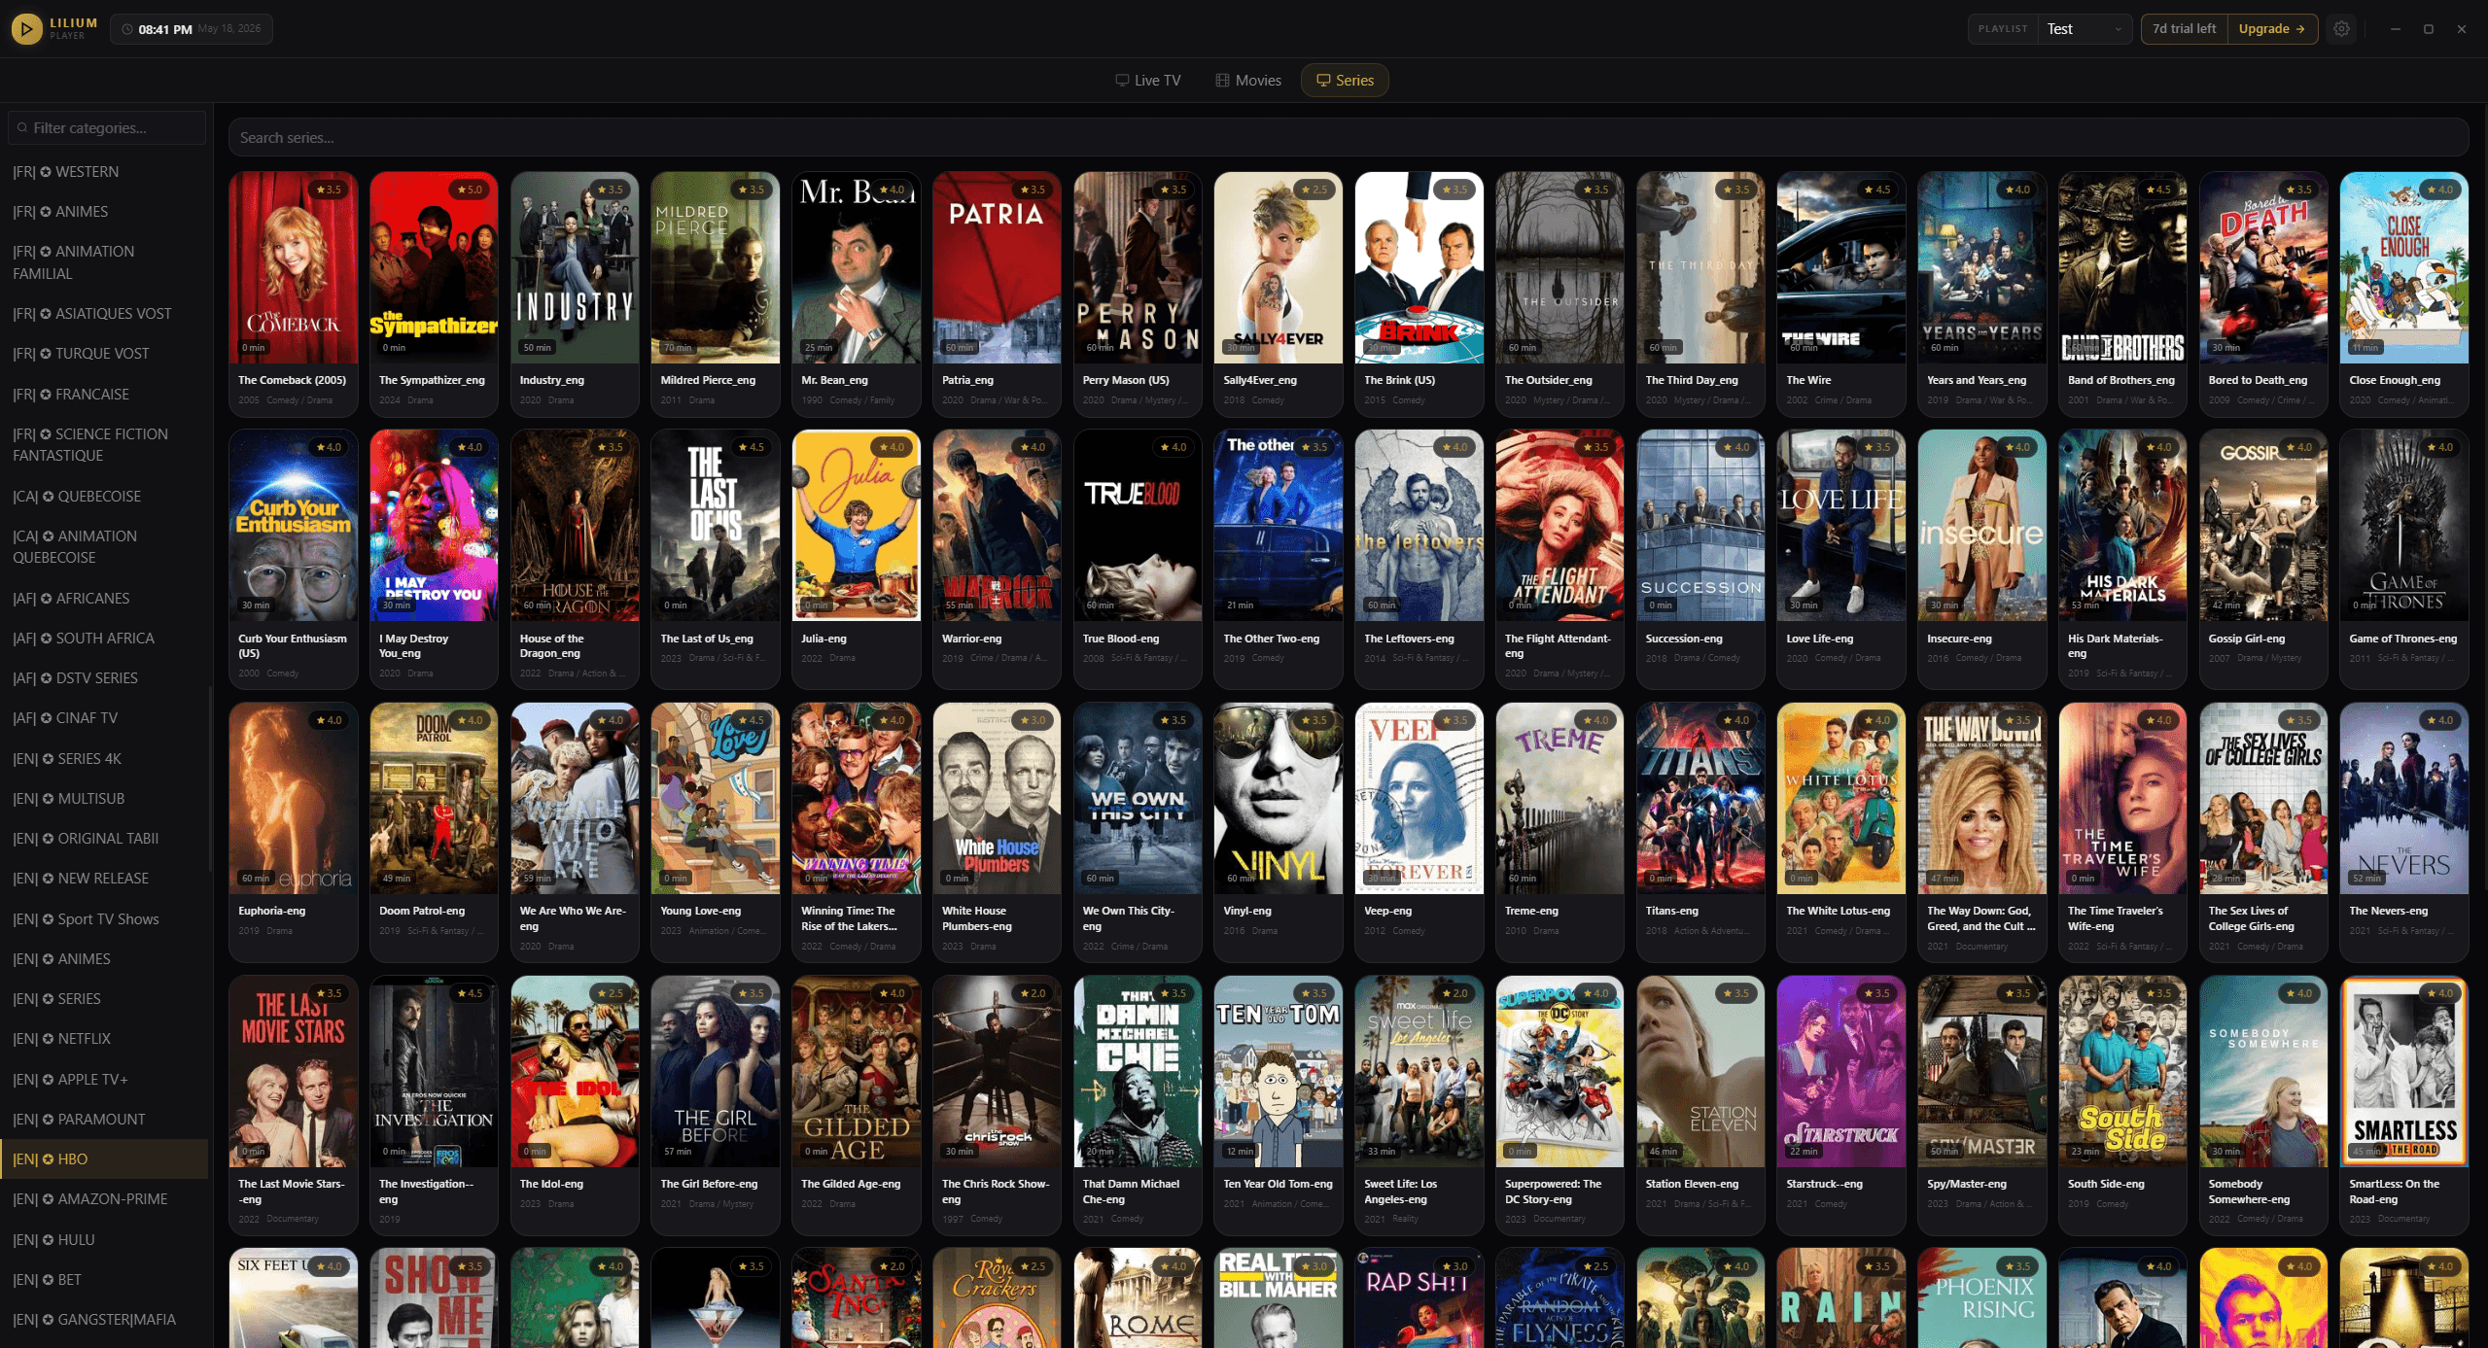Open the White House Plumbers poster
Image resolution: width=2488 pixels, height=1348 pixels.
tap(997, 798)
